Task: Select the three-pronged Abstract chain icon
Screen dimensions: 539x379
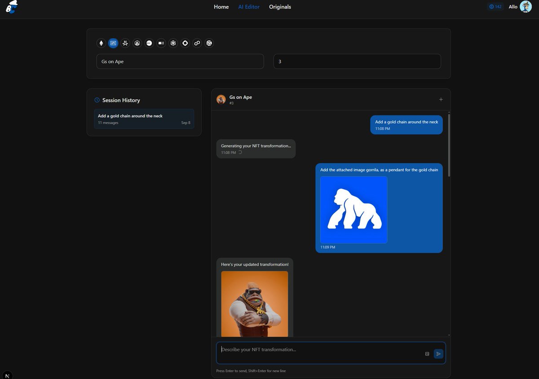Action: coord(125,43)
